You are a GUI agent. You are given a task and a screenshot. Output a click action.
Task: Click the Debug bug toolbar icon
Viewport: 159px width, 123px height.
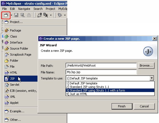click(x=60, y=15)
